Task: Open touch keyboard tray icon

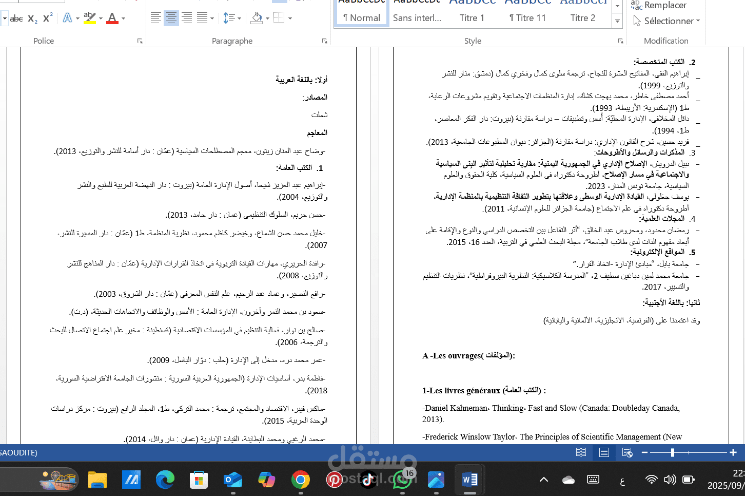Action: [593, 480]
